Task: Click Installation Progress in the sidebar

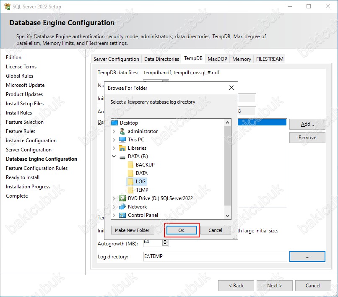Action: (28, 187)
